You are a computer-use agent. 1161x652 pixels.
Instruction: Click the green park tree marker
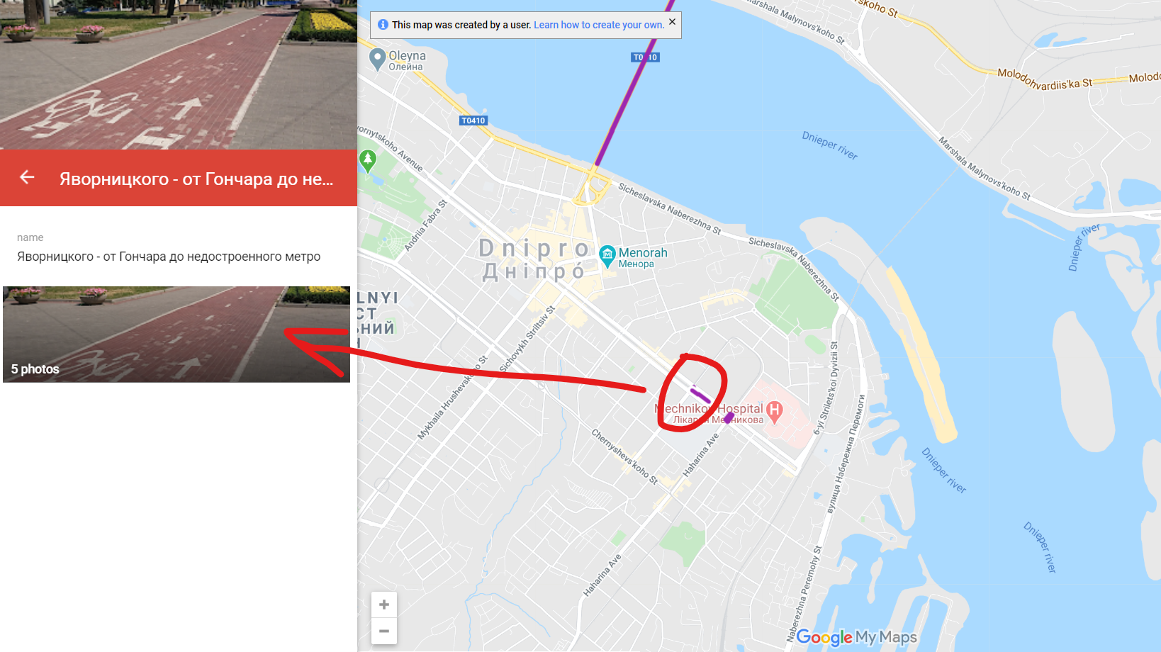pyautogui.click(x=367, y=160)
